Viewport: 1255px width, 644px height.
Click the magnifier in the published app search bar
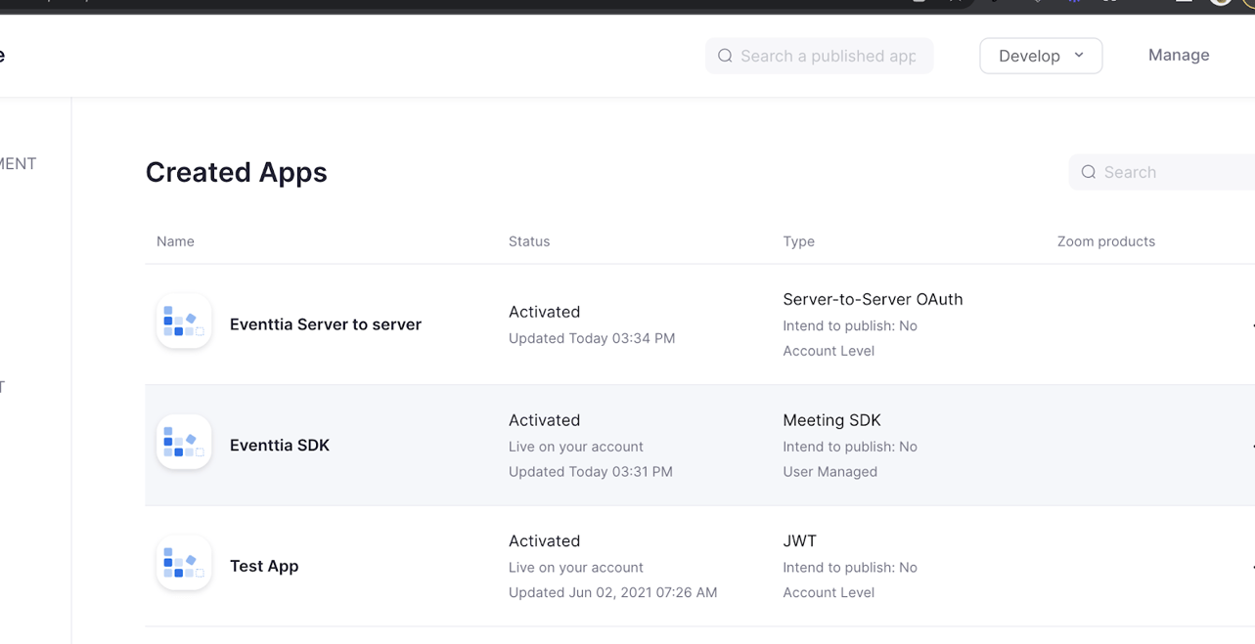coord(725,56)
